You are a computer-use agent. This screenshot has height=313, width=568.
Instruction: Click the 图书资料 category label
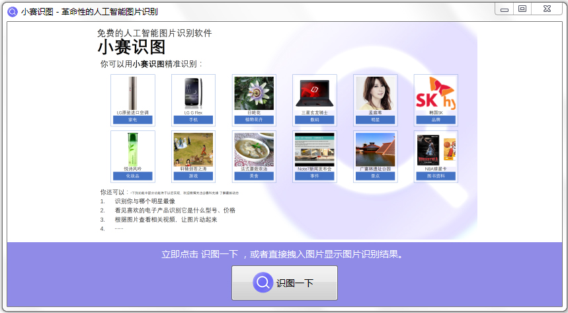(436, 176)
